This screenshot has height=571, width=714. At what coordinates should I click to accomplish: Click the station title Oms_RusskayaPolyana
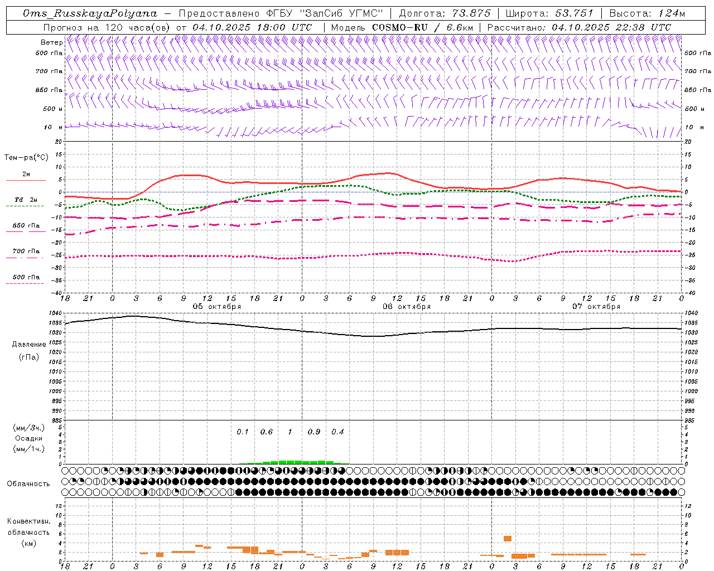pyautogui.click(x=90, y=13)
